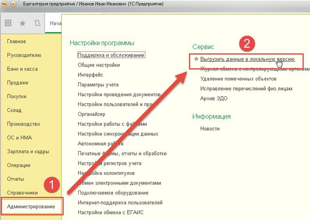Open the History scroll icon
This screenshot has height=220, width=310.
click(x=37, y=23)
